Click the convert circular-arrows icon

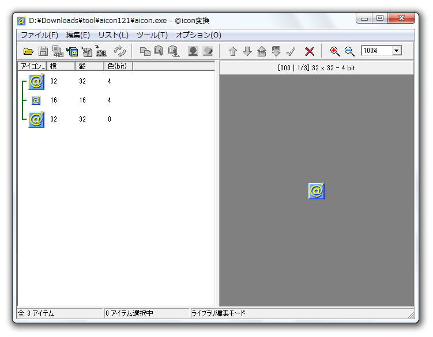[x=120, y=51]
